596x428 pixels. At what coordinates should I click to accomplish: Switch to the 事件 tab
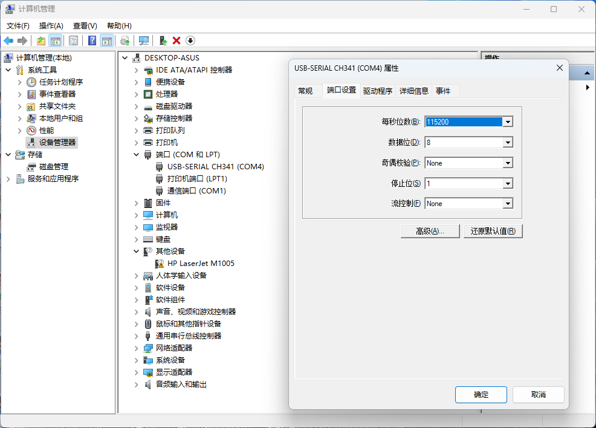coord(443,91)
